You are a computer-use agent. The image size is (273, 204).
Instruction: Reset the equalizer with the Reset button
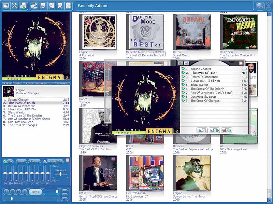pos(21,161)
